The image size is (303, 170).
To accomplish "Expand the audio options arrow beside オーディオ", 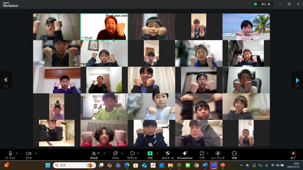I will 17,153.
